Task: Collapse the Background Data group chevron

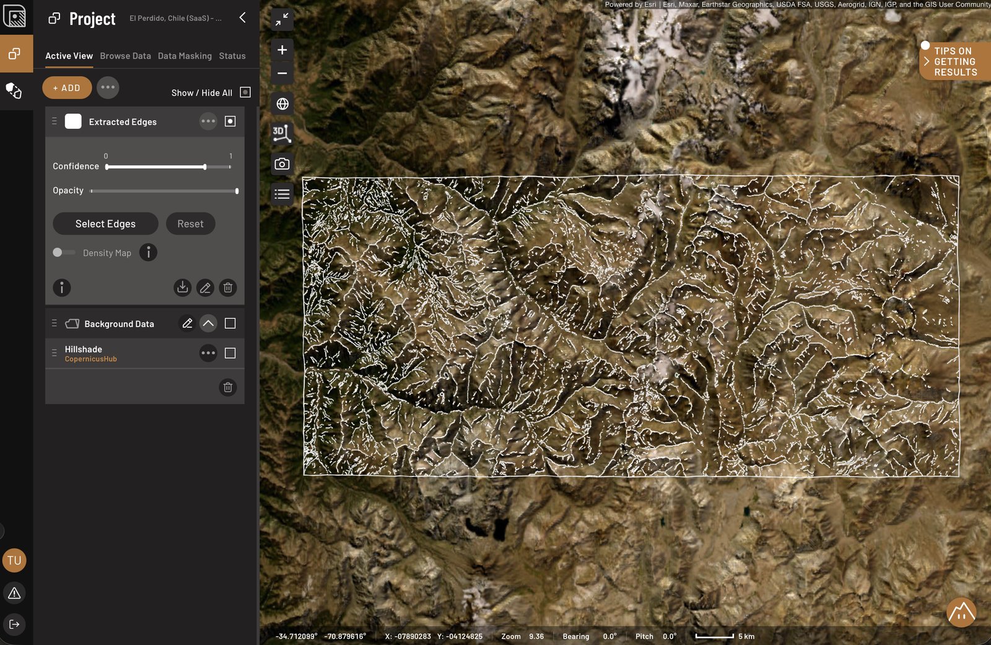Action: tap(208, 323)
